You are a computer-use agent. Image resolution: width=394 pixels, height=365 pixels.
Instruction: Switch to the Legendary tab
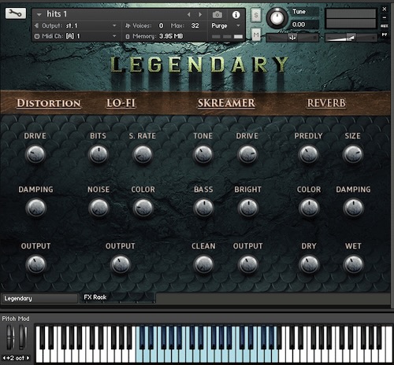point(40,298)
